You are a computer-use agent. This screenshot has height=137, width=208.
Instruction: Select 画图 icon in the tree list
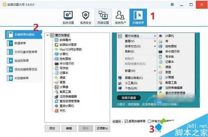(57, 82)
